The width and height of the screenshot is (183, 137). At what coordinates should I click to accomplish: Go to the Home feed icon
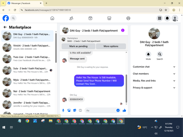point(52,18)
